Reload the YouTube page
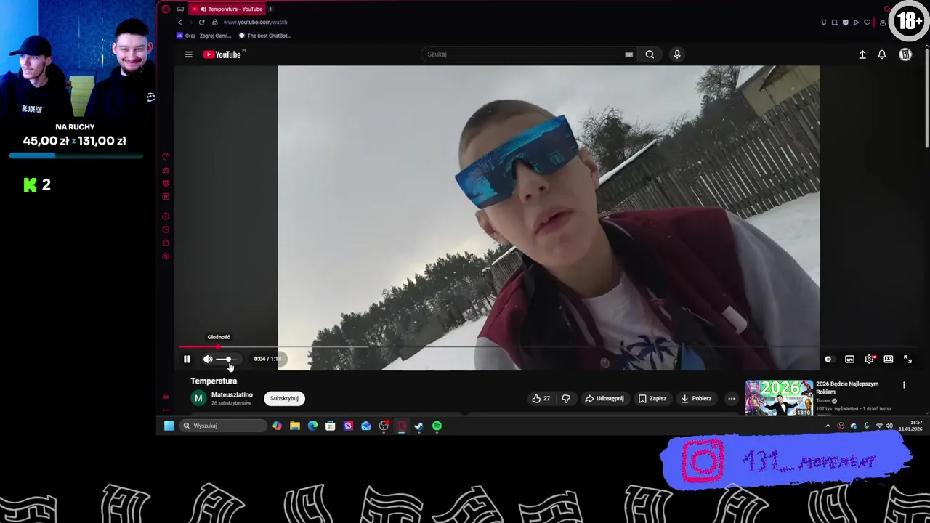The height and width of the screenshot is (523, 930). (201, 23)
